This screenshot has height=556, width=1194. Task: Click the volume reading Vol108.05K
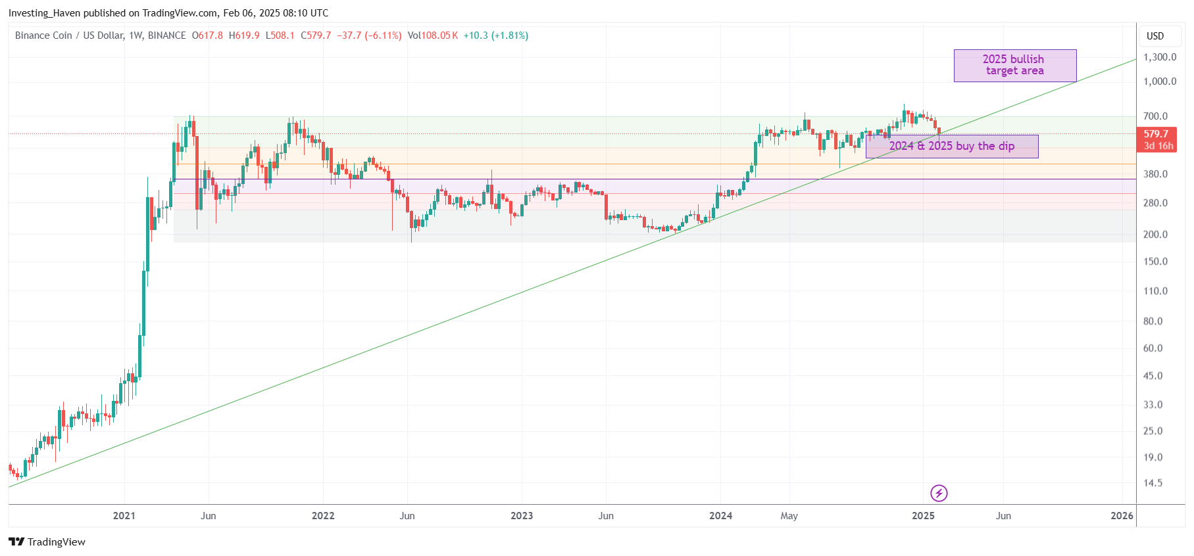click(x=433, y=35)
